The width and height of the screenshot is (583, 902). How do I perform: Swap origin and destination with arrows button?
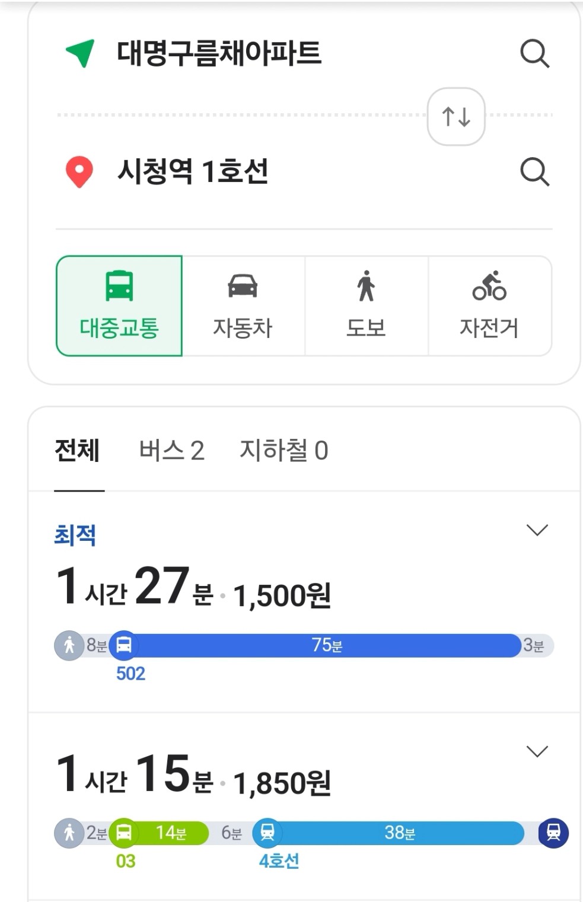pyautogui.click(x=456, y=116)
